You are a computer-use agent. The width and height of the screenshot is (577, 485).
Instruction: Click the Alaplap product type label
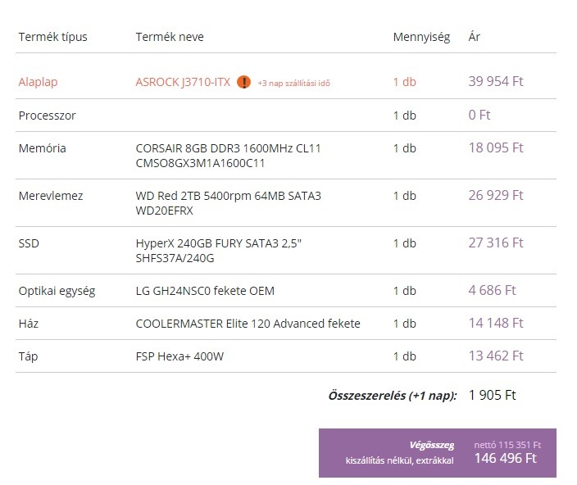tap(38, 82)
